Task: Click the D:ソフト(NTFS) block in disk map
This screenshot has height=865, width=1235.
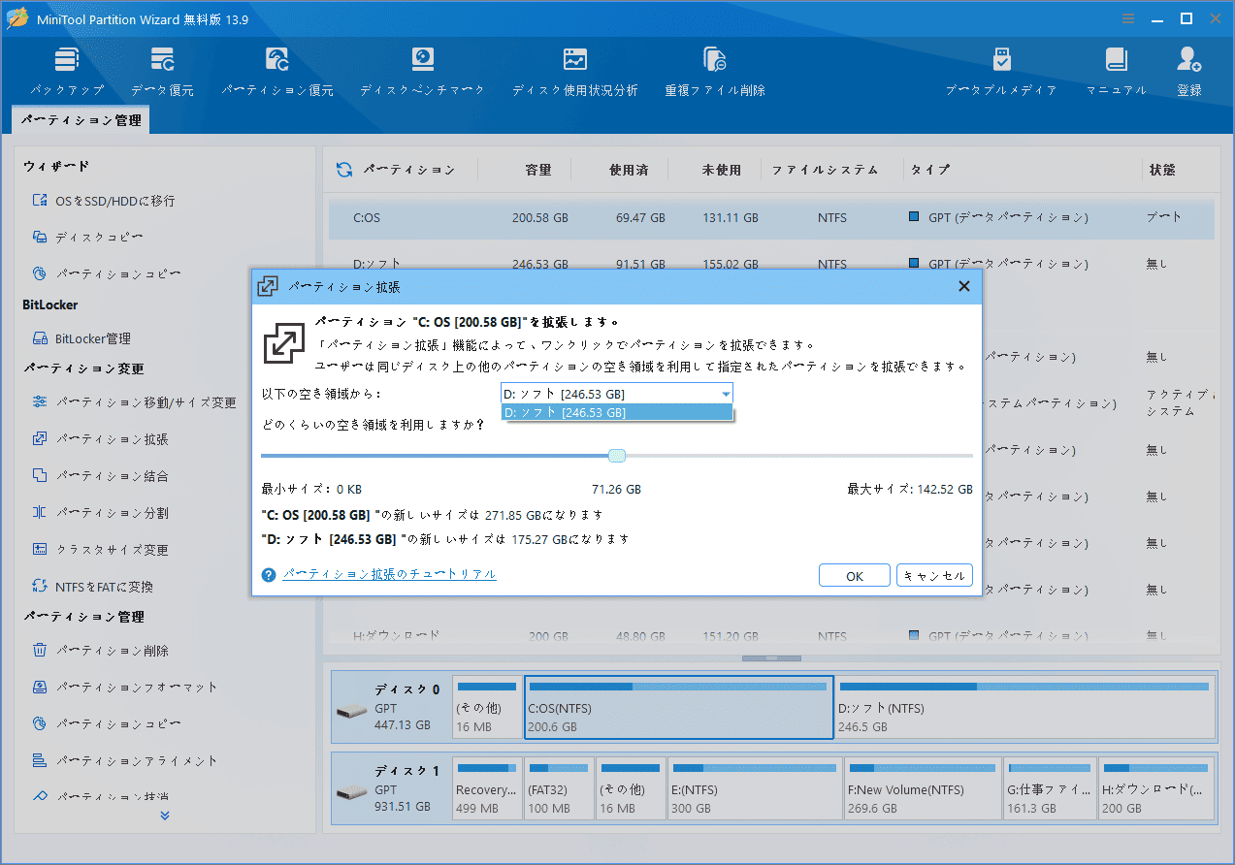Action: click(x=1024, y=707)
